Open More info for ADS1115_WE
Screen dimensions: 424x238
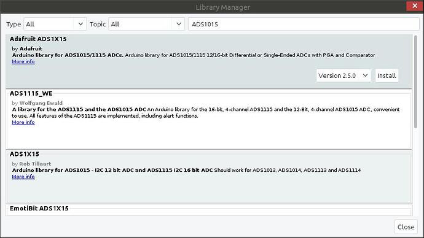pos(23,122)
